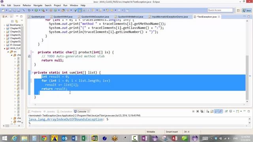This screenshot has height=142, width=253.
Task: Click the java.lang.ArrayIndexOutOfBoundsException link
Action: (x=66, y=119)
